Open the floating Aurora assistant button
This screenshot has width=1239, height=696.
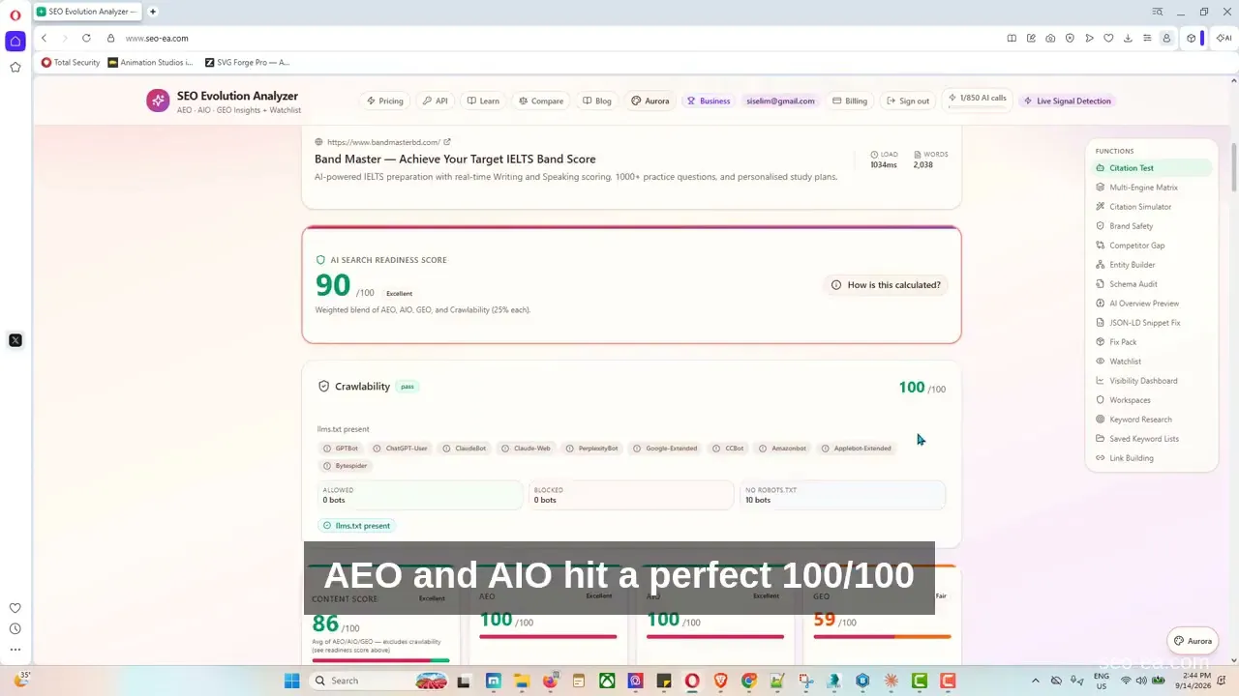tap(1193, 641)
